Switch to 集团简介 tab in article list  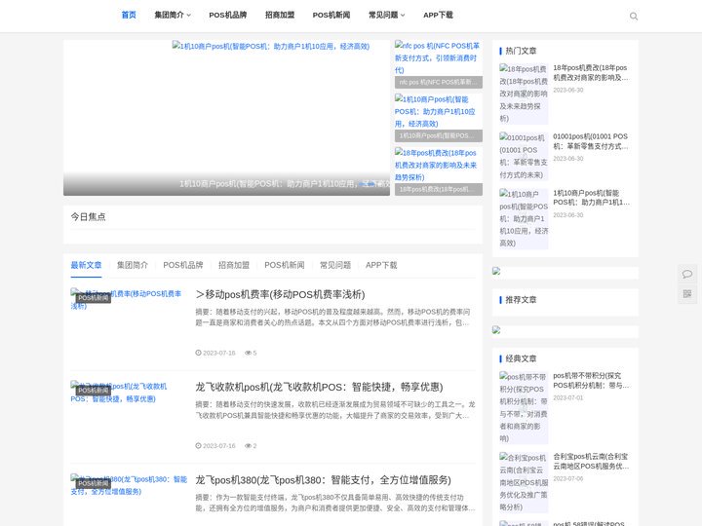coord(132,265)
